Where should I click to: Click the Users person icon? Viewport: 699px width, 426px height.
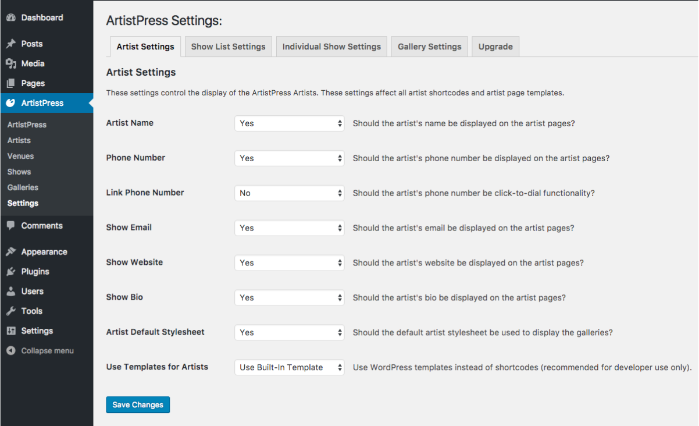pyautogui.click(x=10, y=292)
